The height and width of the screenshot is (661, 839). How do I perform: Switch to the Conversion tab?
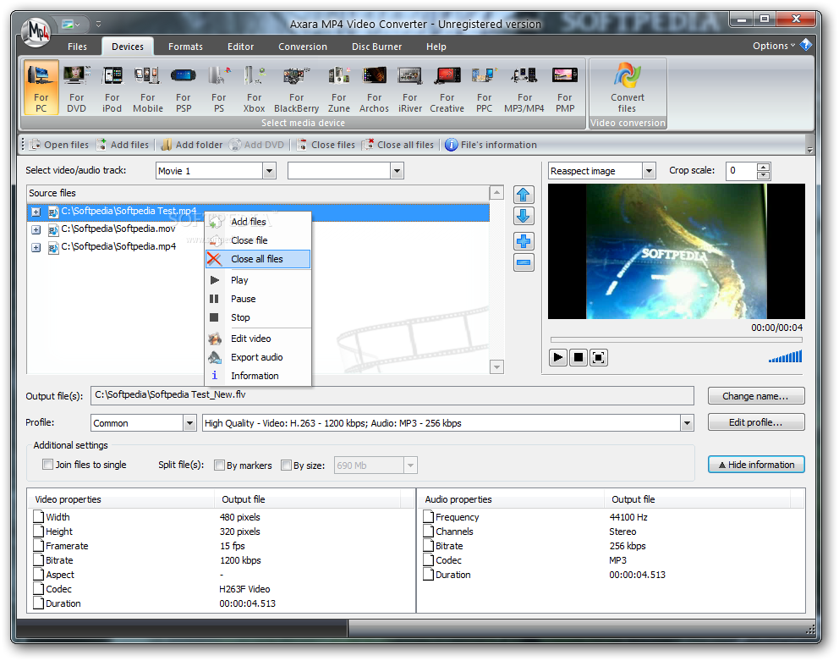click(302, 47)
